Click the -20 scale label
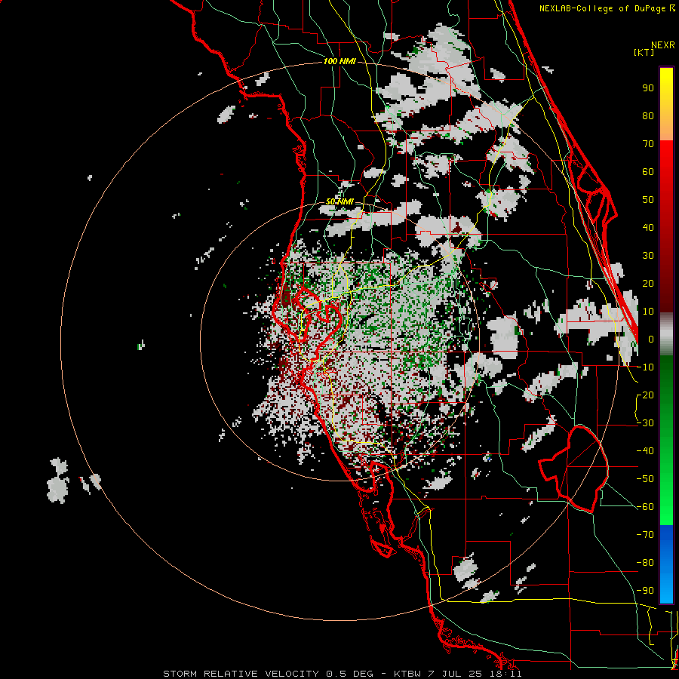 [645, 395]
